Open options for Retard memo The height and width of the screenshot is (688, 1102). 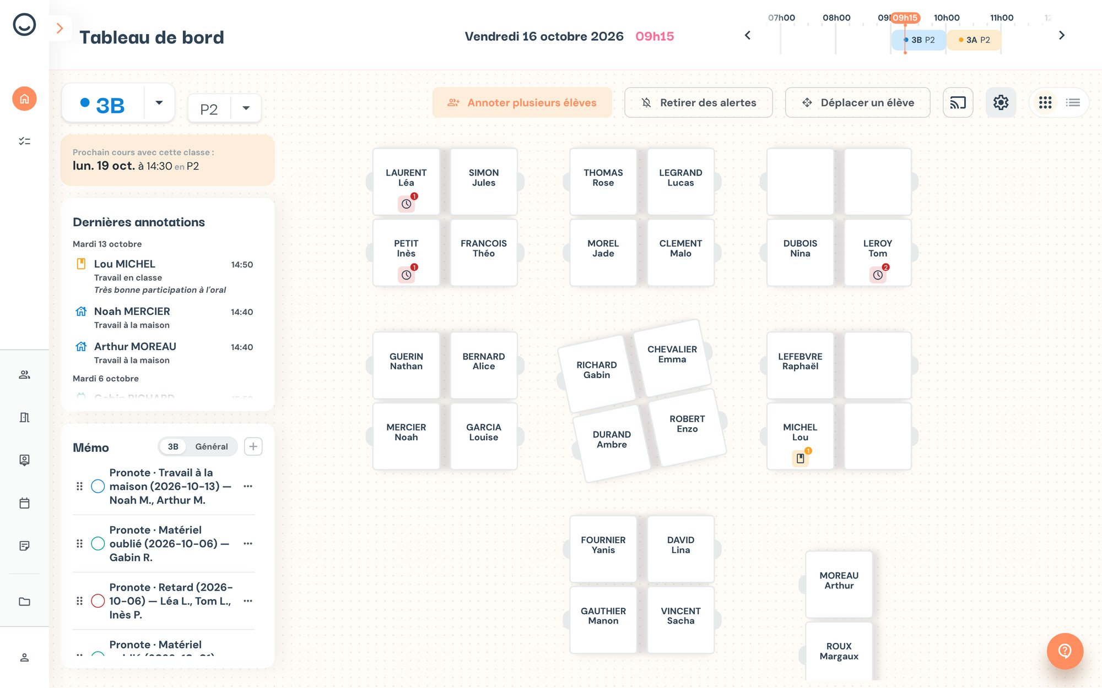point(248,601)
